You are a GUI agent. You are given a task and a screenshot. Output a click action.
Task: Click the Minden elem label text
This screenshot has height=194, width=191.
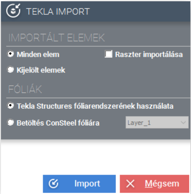[38, 54]
